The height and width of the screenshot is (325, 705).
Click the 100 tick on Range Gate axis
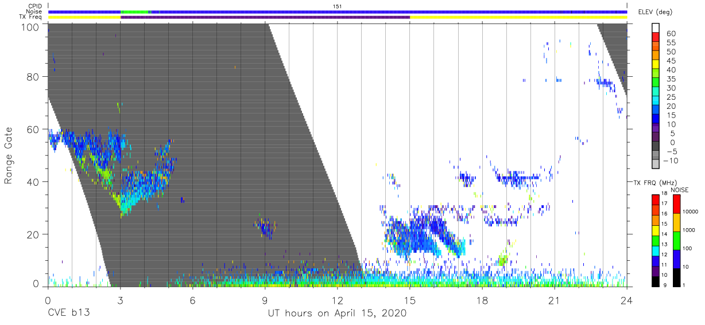click(29, 27)
